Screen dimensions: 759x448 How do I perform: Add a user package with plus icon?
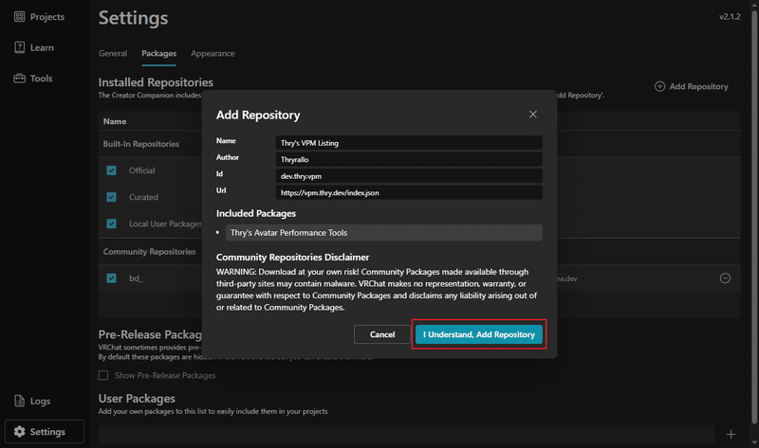click(731, 435)
